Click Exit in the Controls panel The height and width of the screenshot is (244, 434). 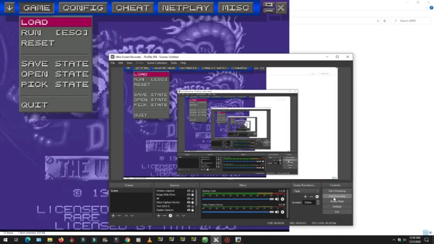point(337,212)
